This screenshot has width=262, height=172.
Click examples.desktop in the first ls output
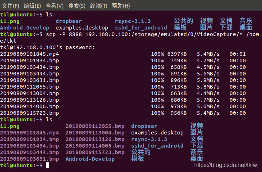[x=82, y=28]
